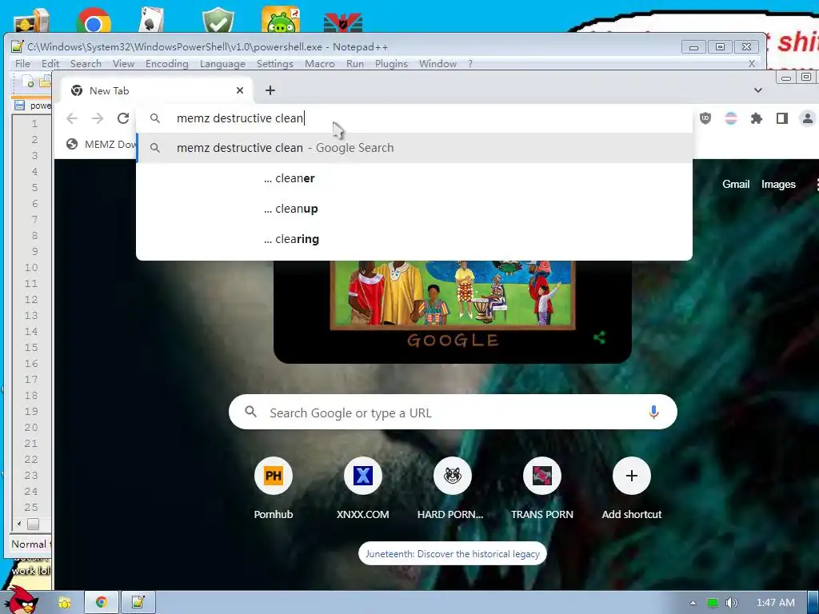Click the Notepad++ horizontal scrollbar left arrow
This screenshot has width=819, height=614.
pyautogui.click(x=19, y=524)
